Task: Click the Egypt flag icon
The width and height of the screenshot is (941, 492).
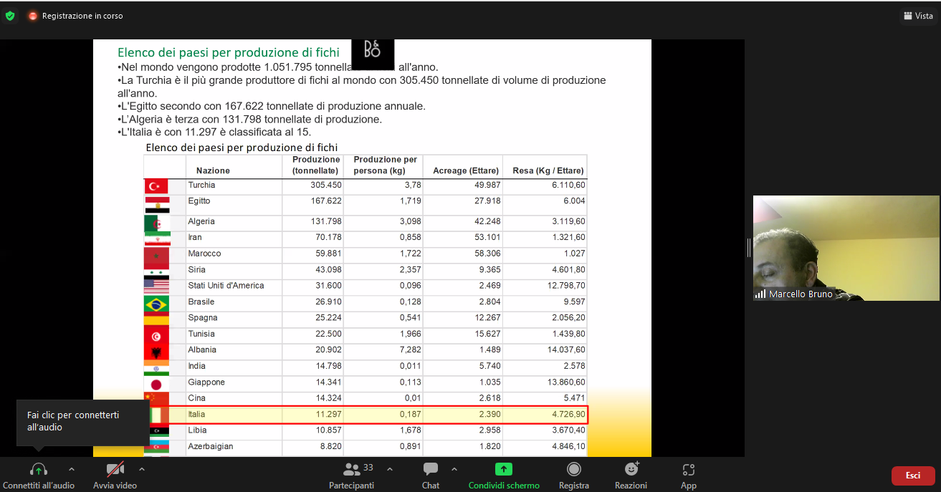Action: click(x=156, y=205)
